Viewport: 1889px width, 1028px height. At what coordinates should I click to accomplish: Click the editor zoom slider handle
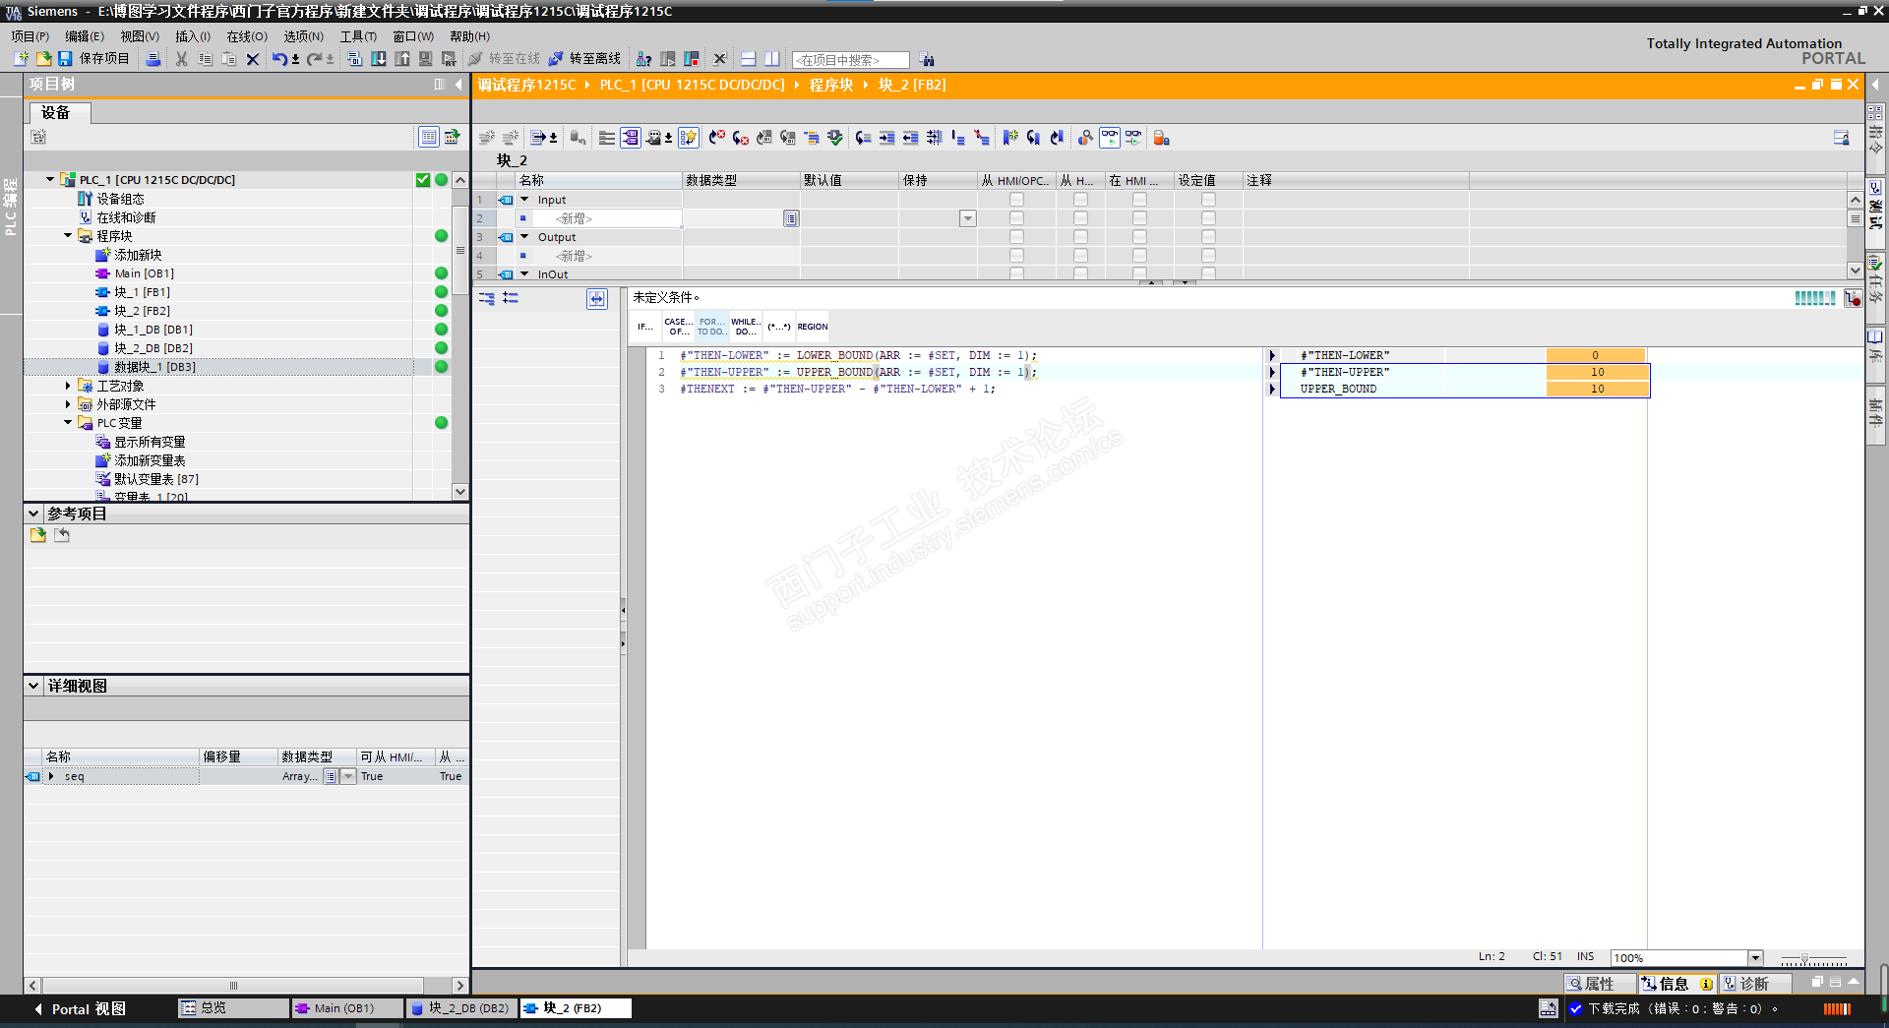point(1804,958)
